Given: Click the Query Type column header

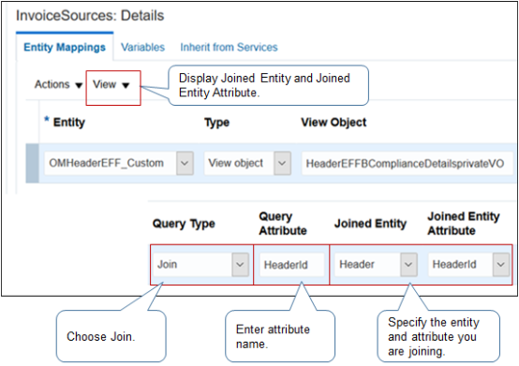Looking at the screenshot, I should 184,224.
